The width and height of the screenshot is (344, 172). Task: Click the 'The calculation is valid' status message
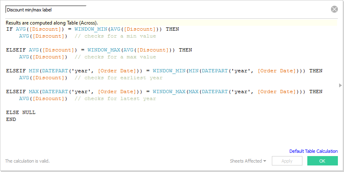click(x=27, y=161)
